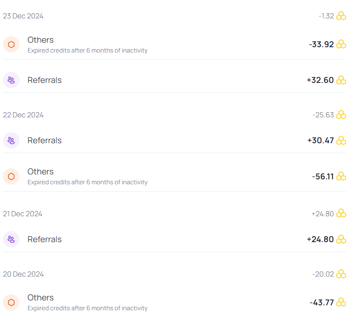The image size is (350, 316).
Task: Click the coin icon beside the 21 Dec total +24.80
Action: click(x=341, y=213)
